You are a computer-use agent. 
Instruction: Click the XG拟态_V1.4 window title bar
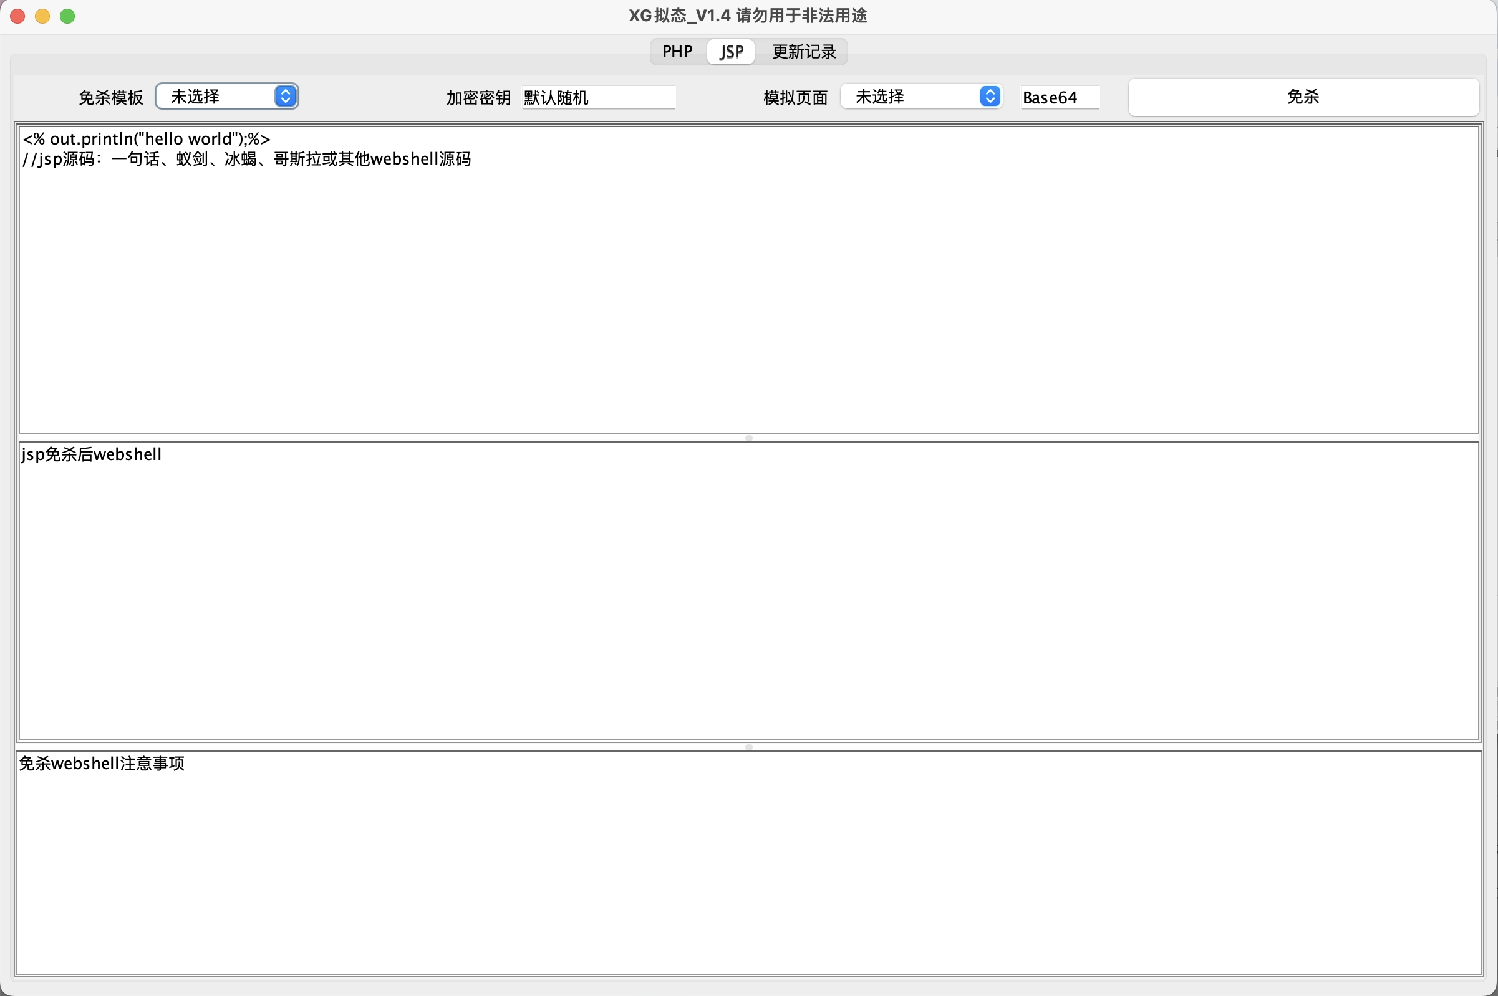tap(748, 16)
